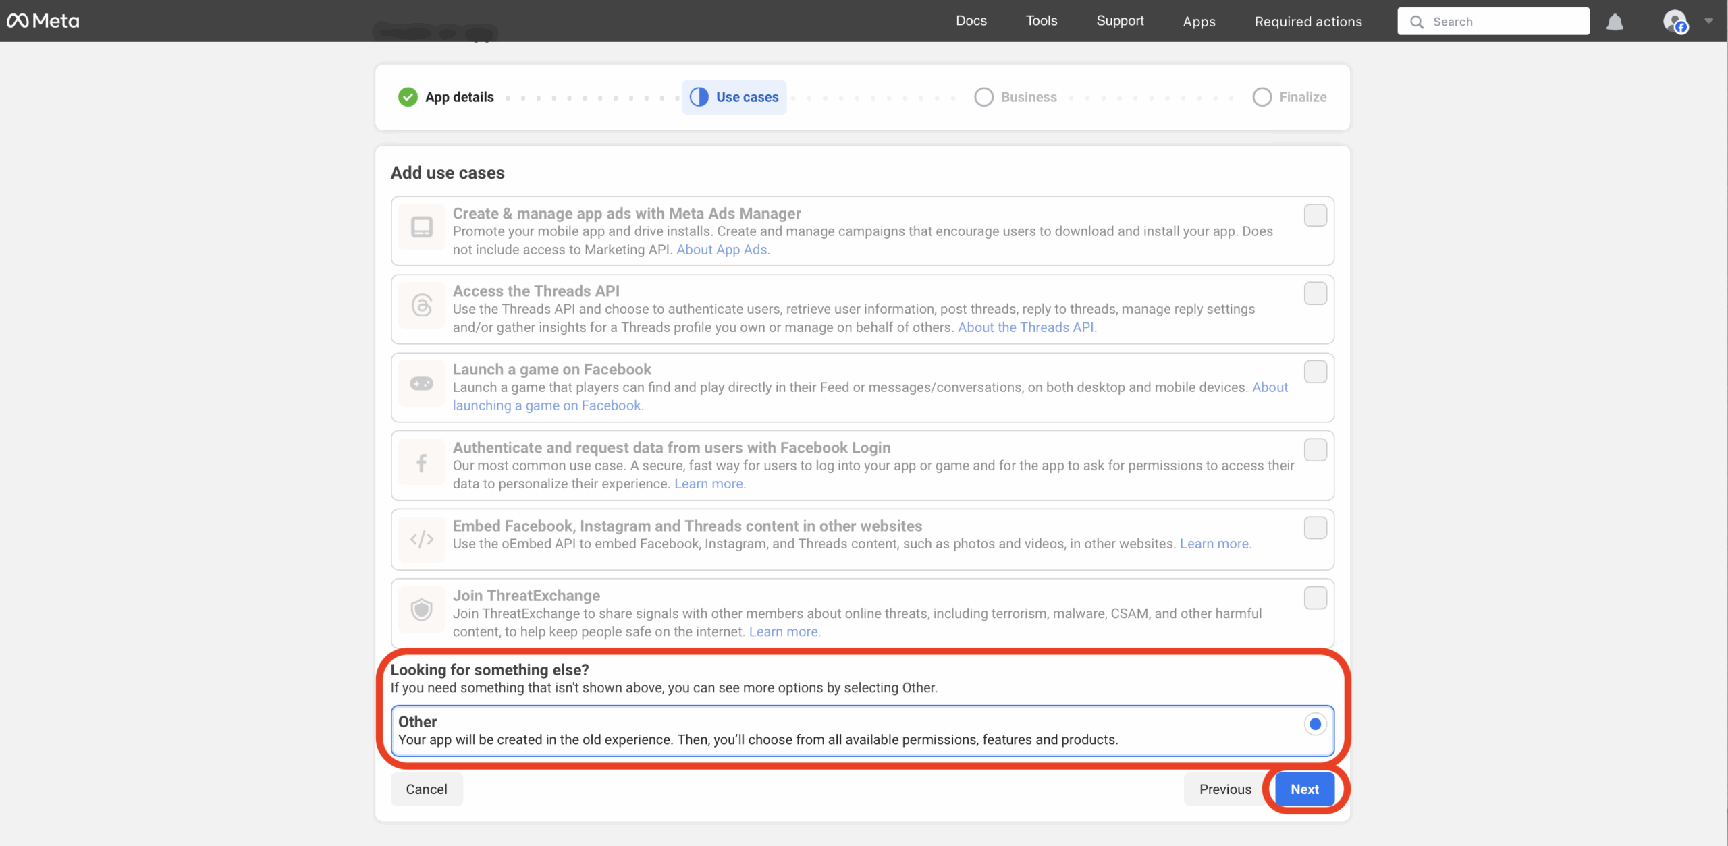Open About launching a game on Facebook link
The image size is (1728, 846).
pyautogui.click(x=548, y=405)
